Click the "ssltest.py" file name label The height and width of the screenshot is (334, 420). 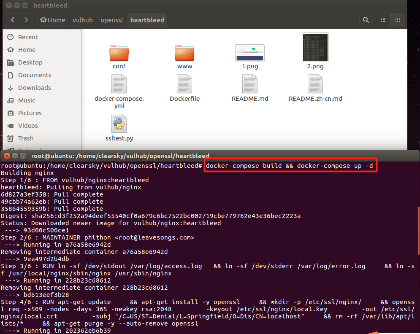click(x=119, y=138)
